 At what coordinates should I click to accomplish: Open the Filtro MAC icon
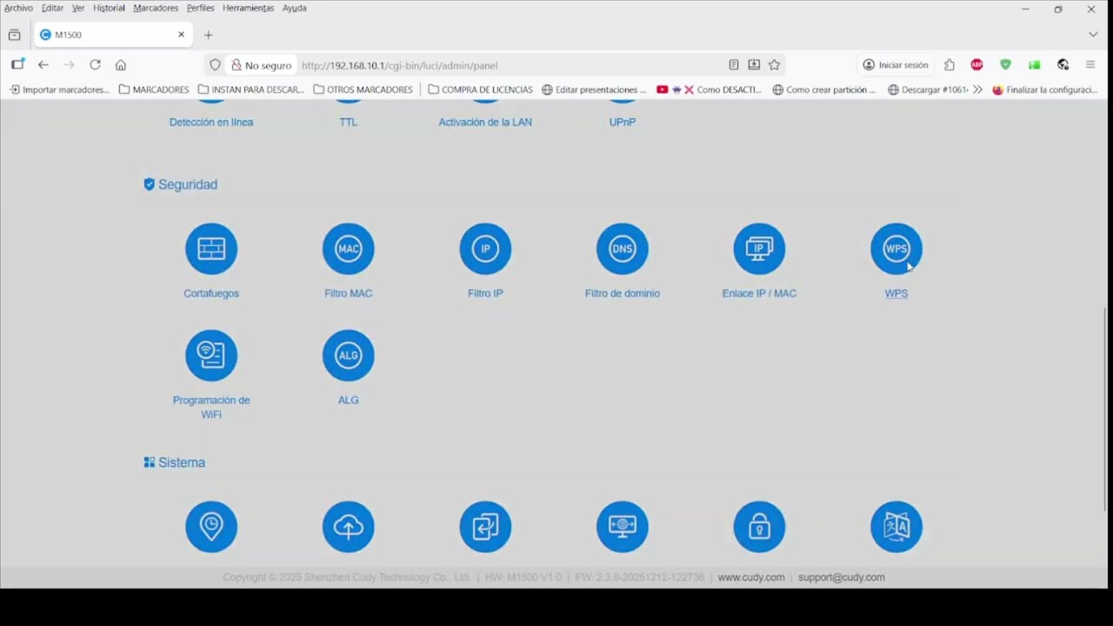point(349,249)
